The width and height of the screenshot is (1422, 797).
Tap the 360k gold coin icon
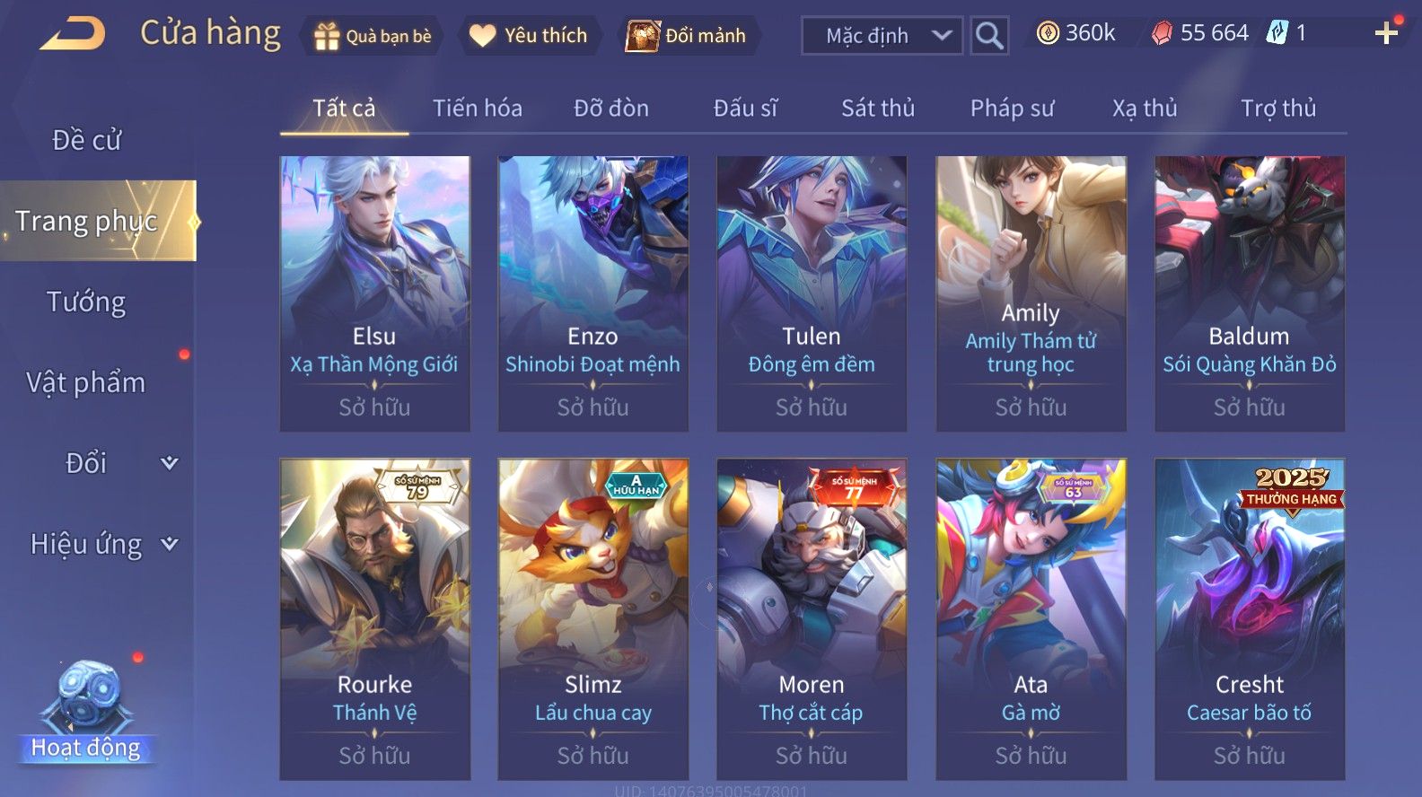(x=1047, y=33)
